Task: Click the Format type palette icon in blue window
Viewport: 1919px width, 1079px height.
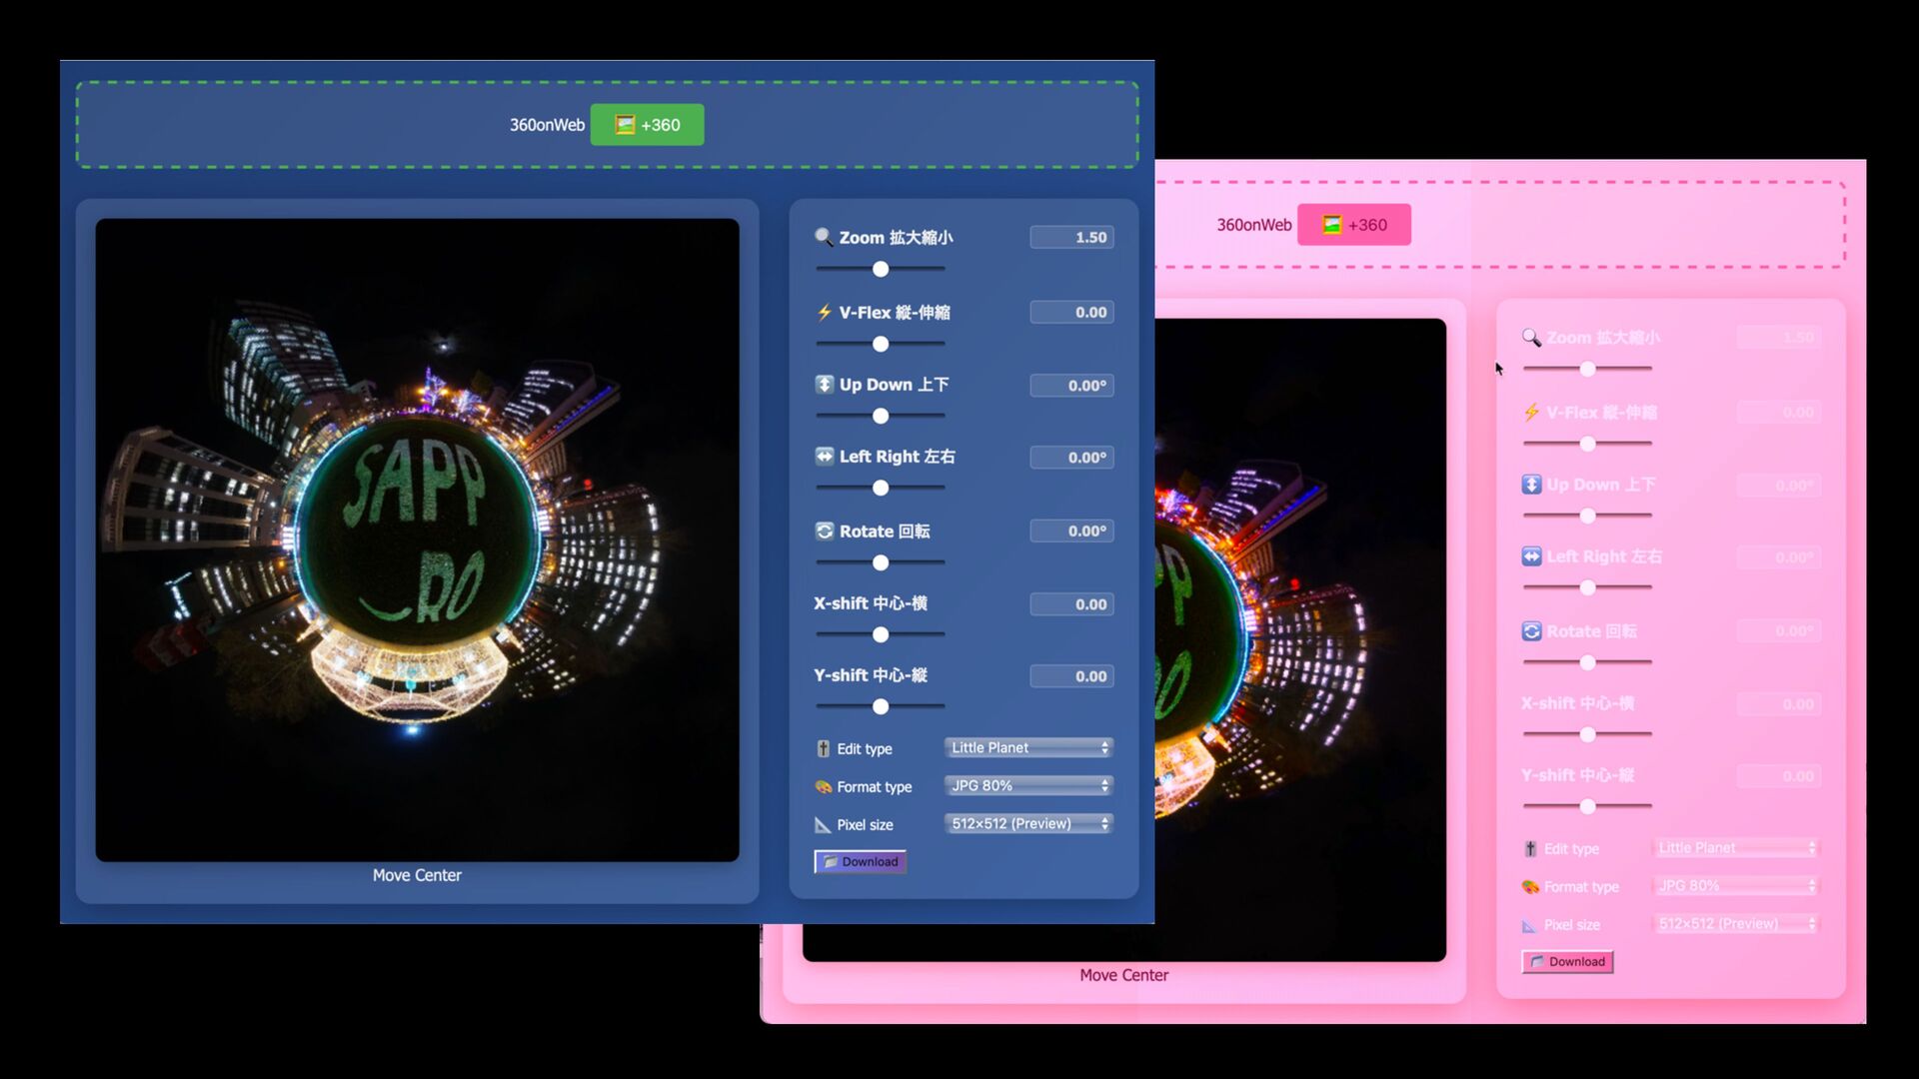Action: pos(823,786)
